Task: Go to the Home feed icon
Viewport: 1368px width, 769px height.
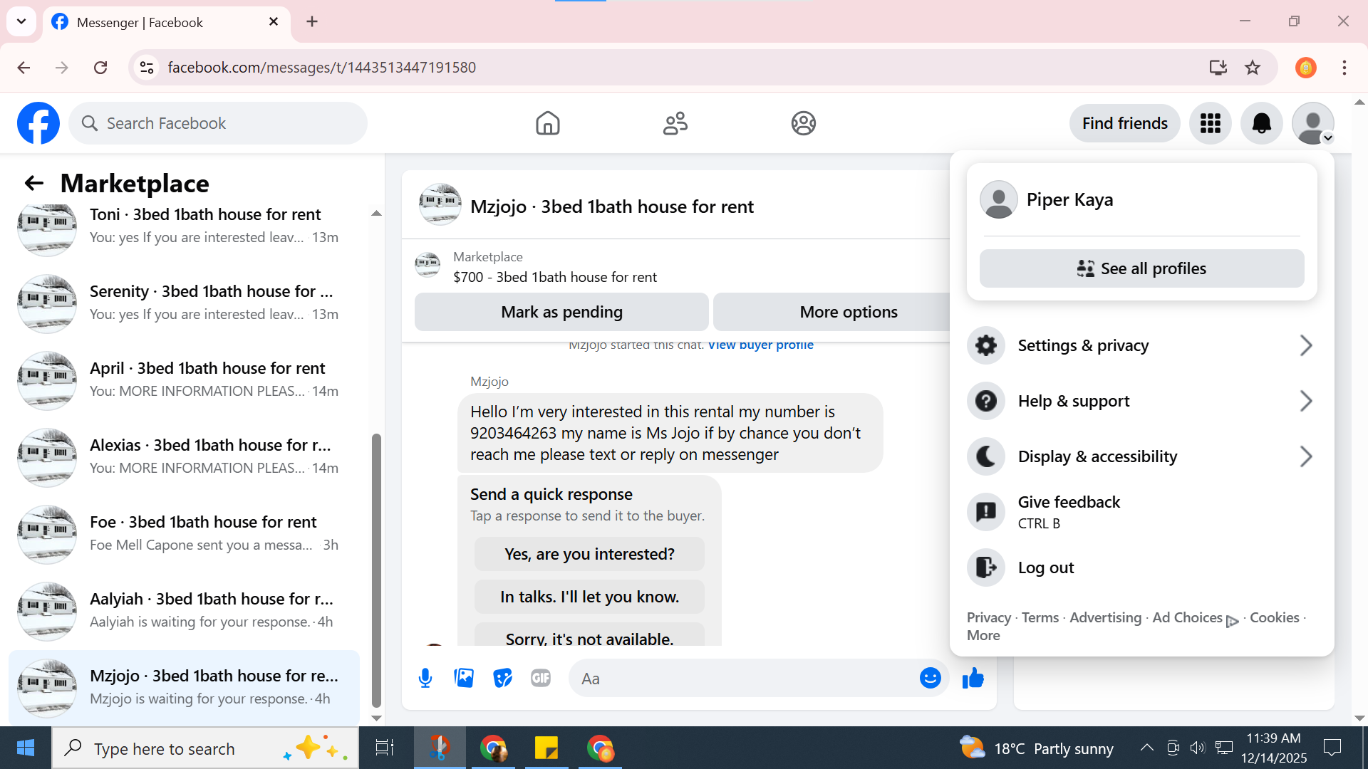Action: pos(547,123)
